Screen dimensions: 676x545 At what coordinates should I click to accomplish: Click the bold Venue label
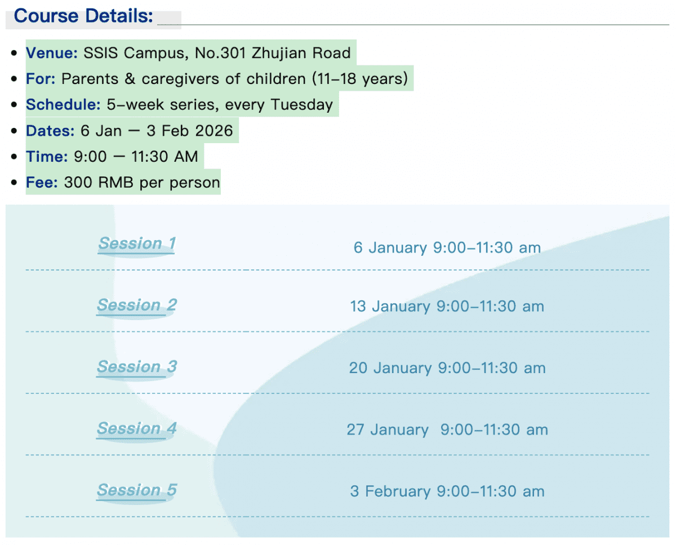pyautogui.click(x=52, y=54)
